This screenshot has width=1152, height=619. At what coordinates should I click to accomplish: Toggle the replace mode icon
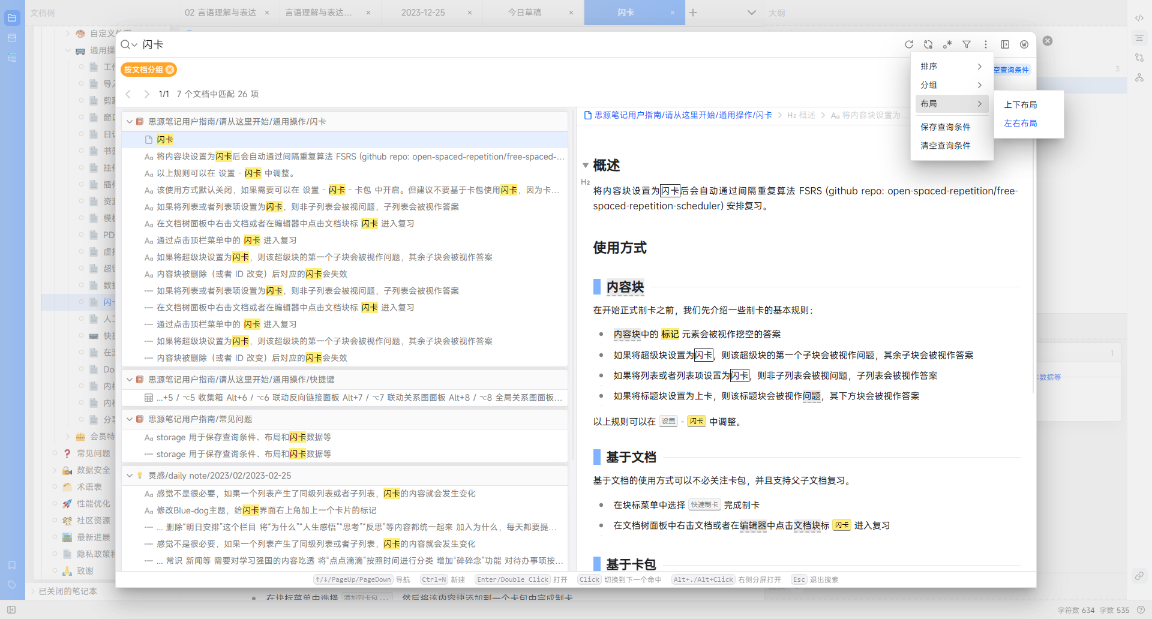coord(928,44)
